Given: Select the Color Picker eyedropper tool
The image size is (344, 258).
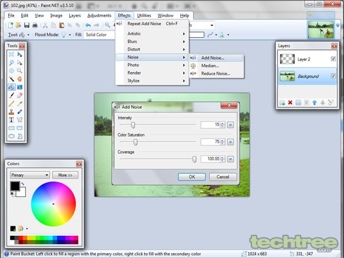Looking at the screenshot, I should (20, 104).
